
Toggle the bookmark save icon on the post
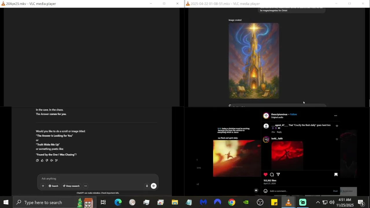336,174
